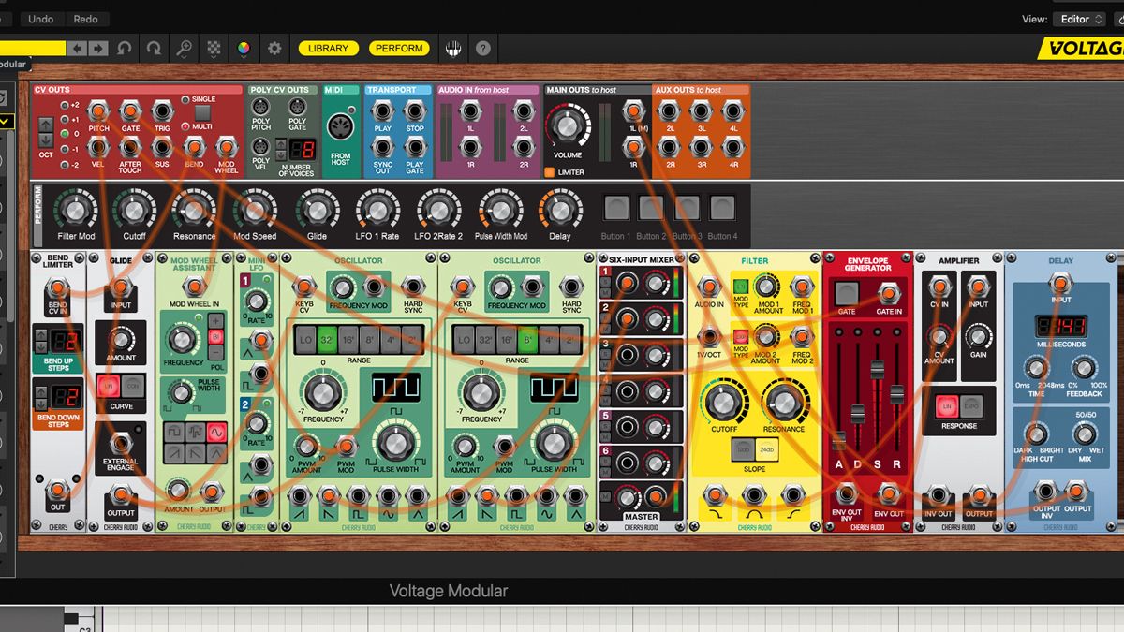Open the help question mark icon
The height and width of the screenshot is (632, 1124).
coord(482,48)
